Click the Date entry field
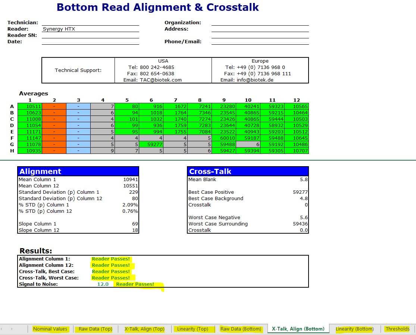The height and width of the screenshot is (335, 416). 90,42
